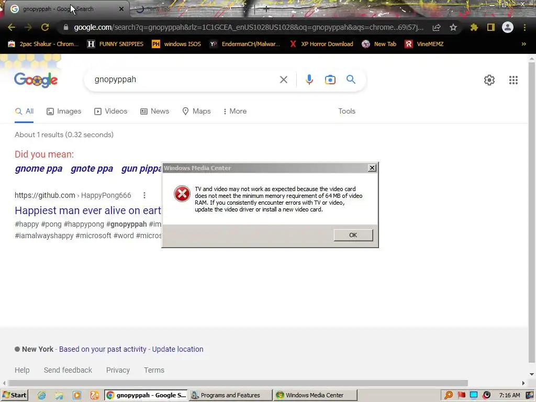The image size is (536, 402).
Task: Show more bookmarks via the double chevron
Action: click(523, 44)
